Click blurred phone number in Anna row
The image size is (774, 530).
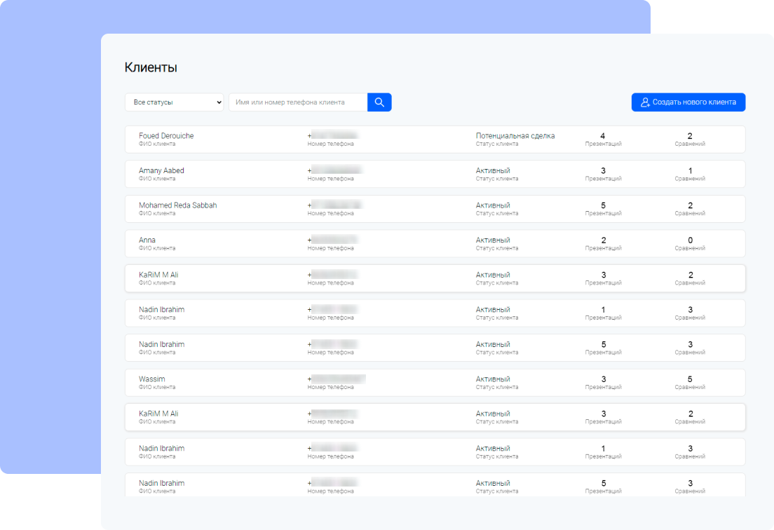(332, 240)
